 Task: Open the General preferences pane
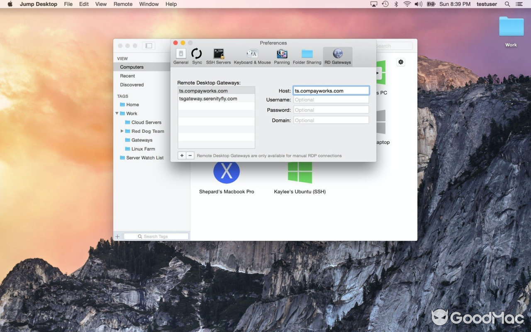pos(180,55)
